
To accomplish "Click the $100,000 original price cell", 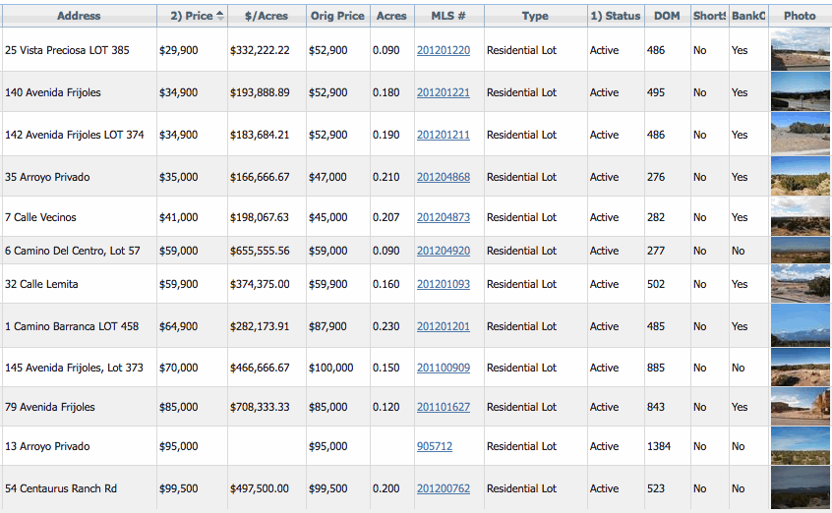I will (330, 368).
